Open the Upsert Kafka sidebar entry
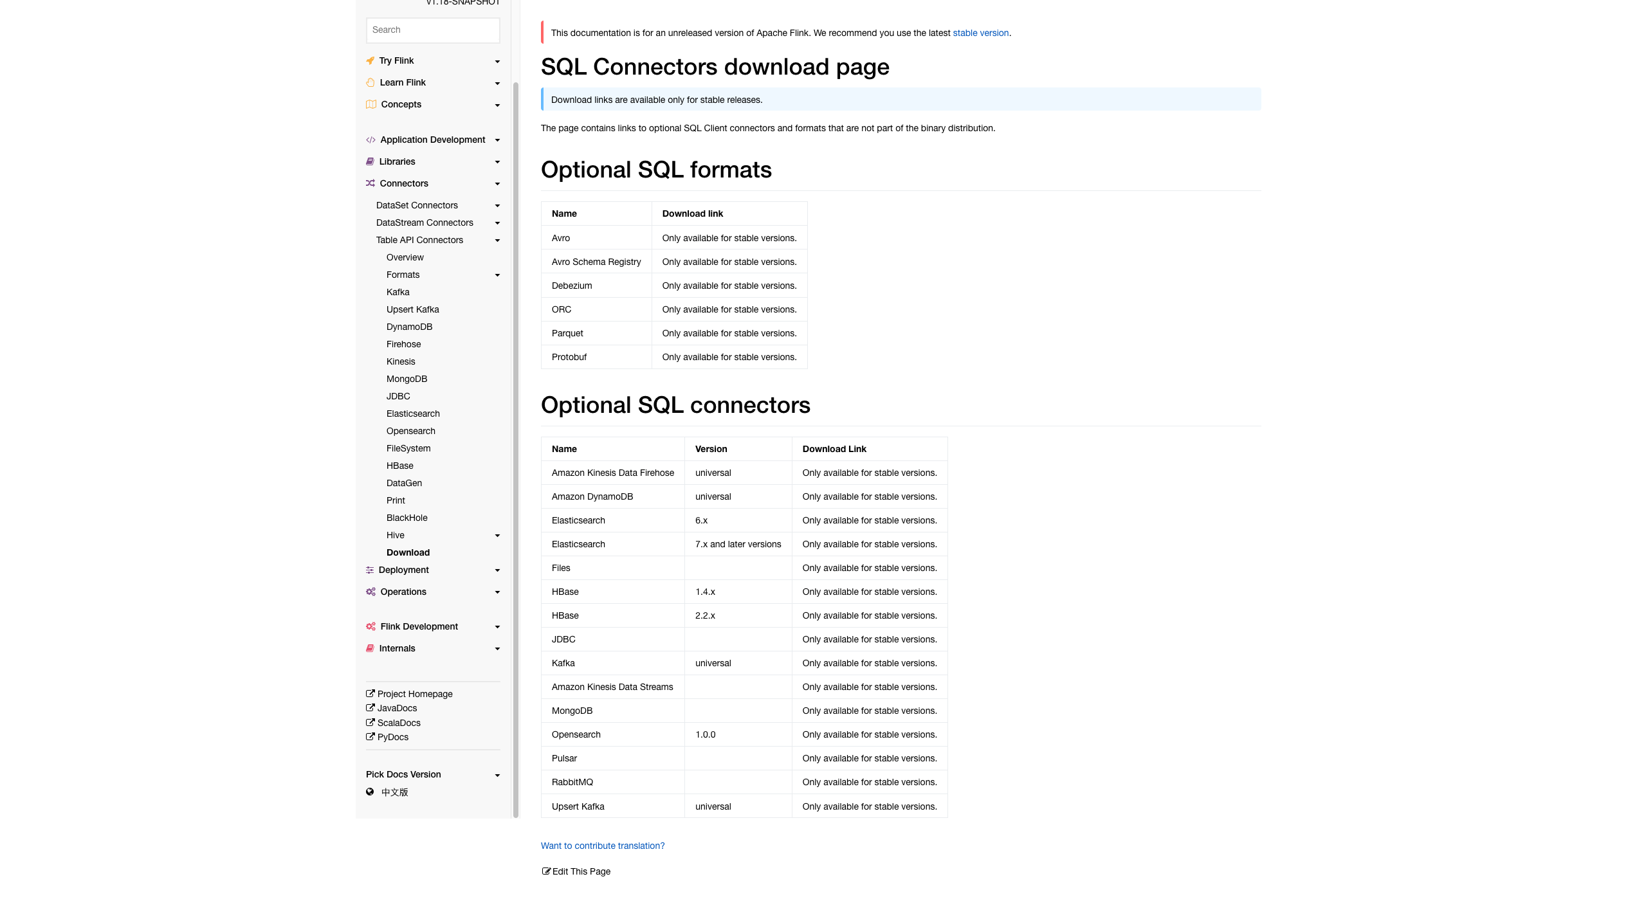This screenshot has height=908, width=1637. (412, 309)
